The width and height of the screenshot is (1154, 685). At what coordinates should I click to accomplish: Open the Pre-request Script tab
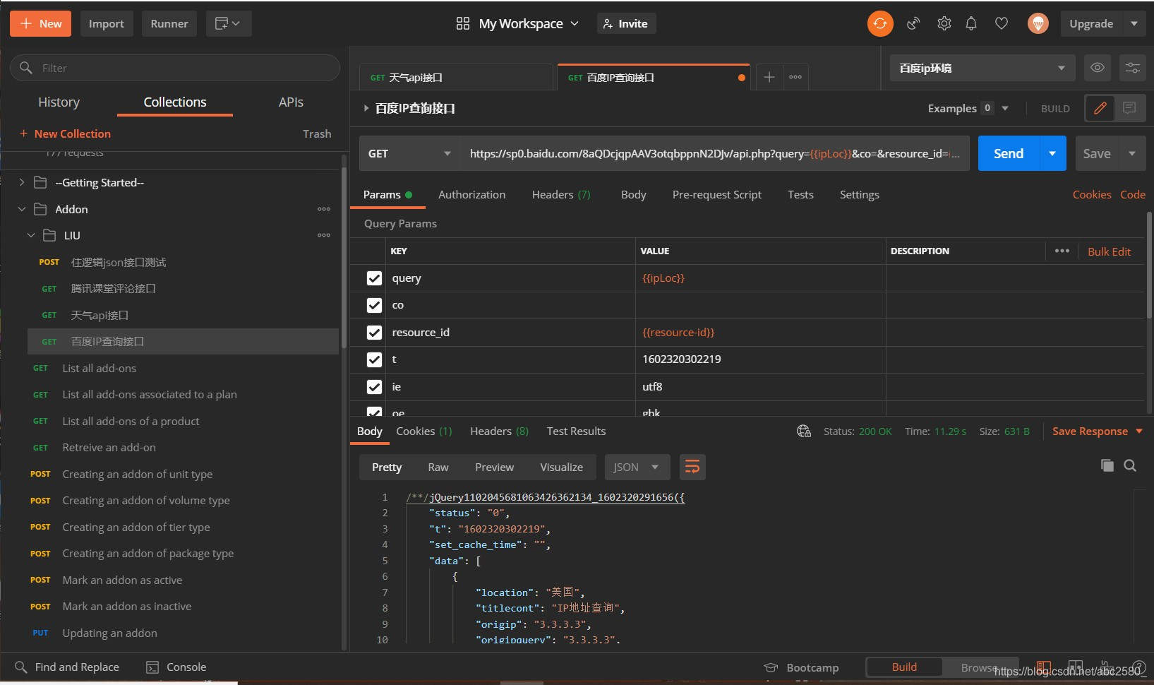(716, 194)
